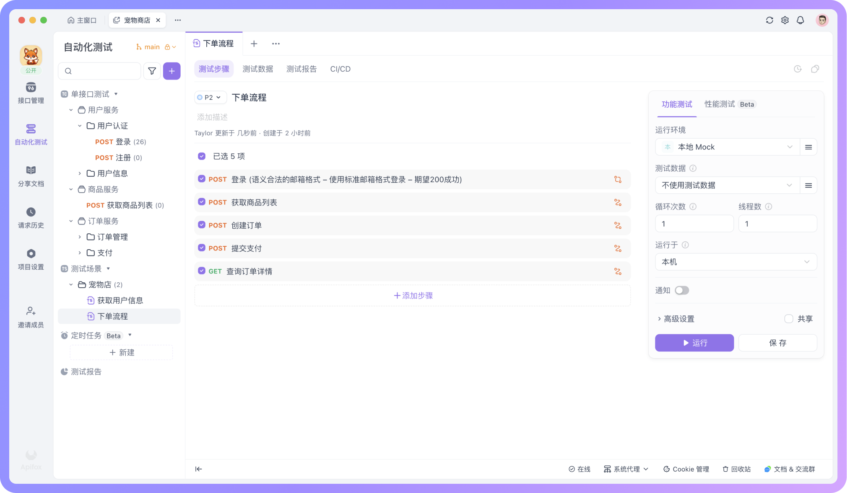Check the 共享 checkbox
Screen dimensions: 847x493
789,318
